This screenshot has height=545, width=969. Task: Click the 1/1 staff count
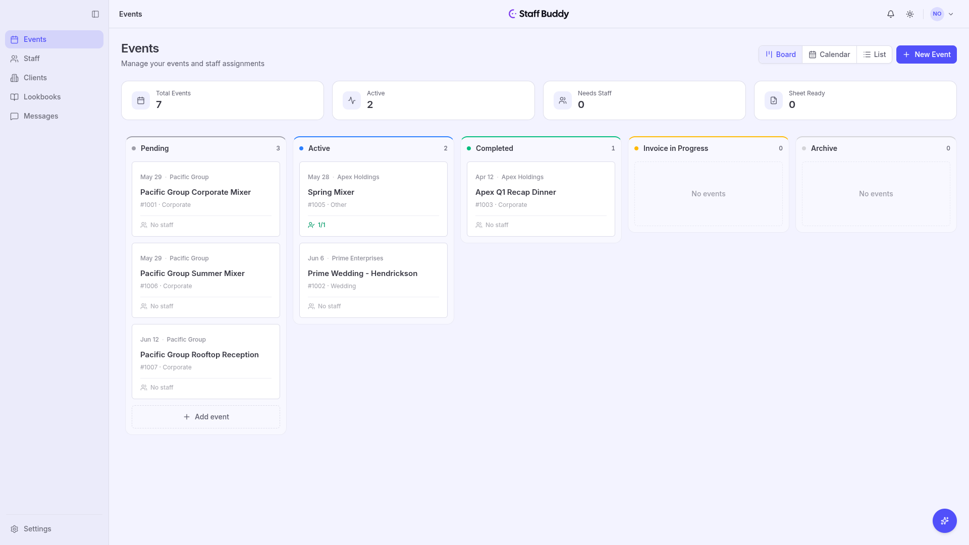coord(321,225)
